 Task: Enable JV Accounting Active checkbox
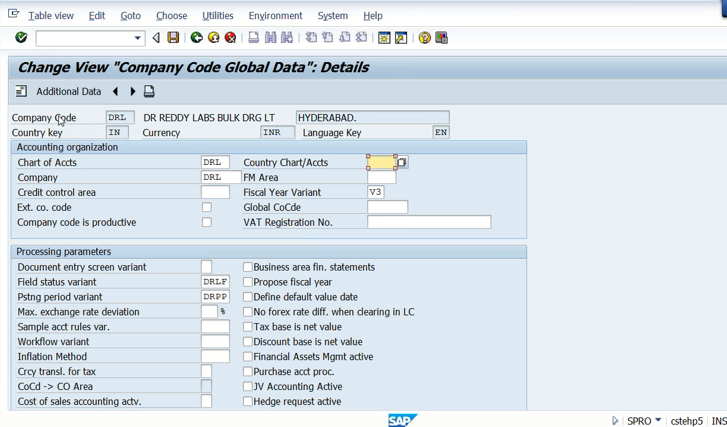(x=248, y=386)
